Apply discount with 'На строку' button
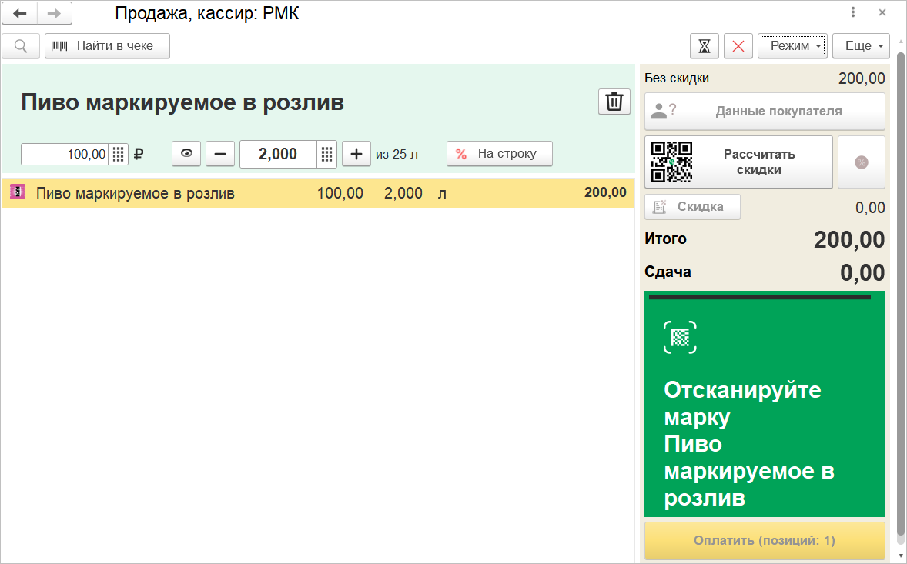Image resolution: width=907 pixels, height=564 pixels. (x=499, y=154)
